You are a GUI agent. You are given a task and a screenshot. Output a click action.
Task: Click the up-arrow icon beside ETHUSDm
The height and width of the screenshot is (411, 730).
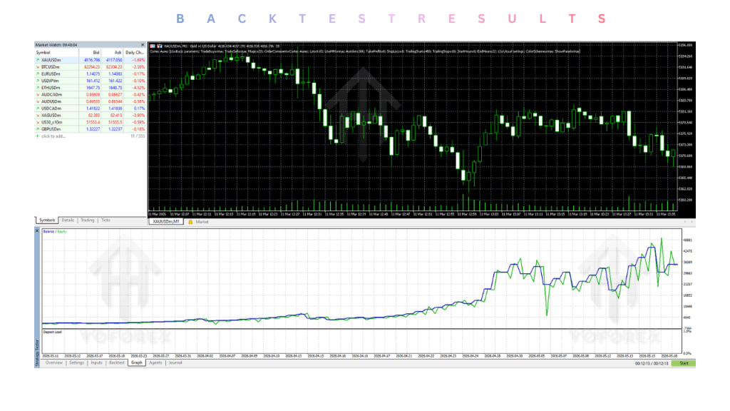point(38,88)
